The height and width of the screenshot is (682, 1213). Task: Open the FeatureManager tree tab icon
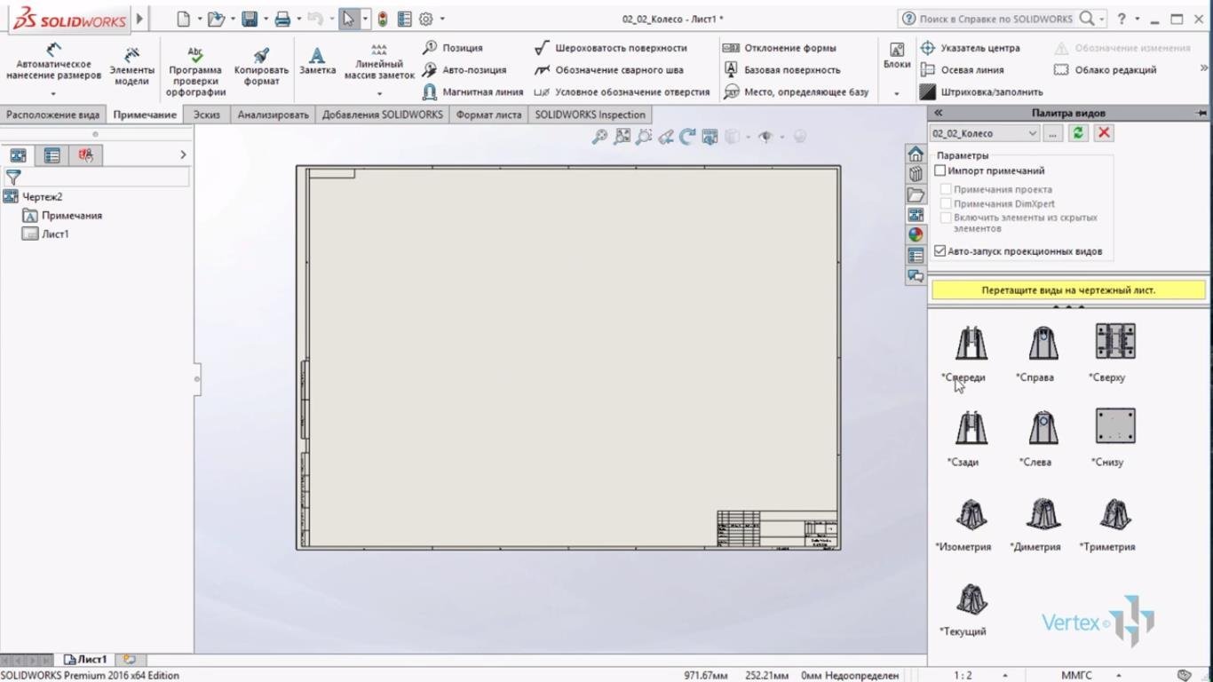tap(18, 155)
